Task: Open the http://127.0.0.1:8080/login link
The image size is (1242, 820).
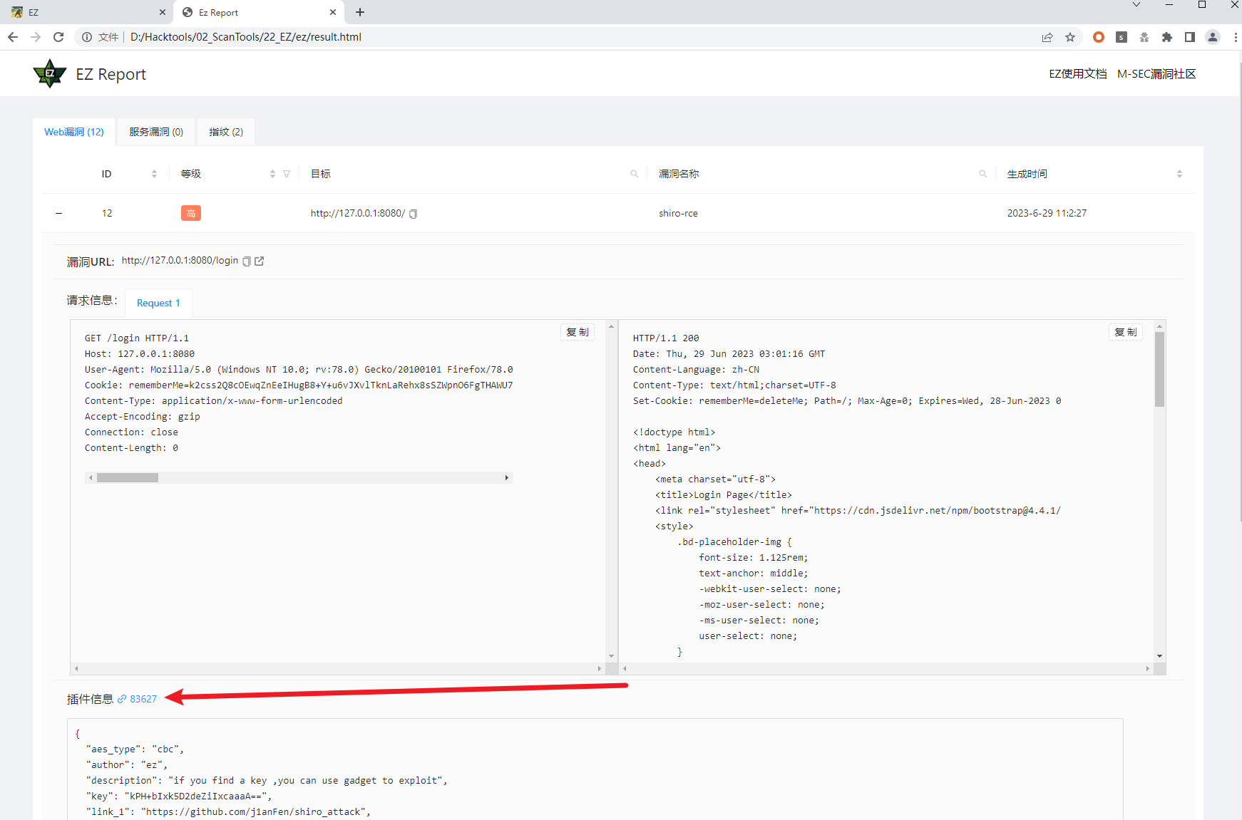Action: (x=180, y=261)
